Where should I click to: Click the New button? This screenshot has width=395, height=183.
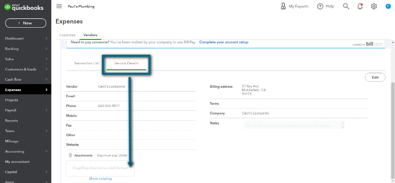pos(26,23)
